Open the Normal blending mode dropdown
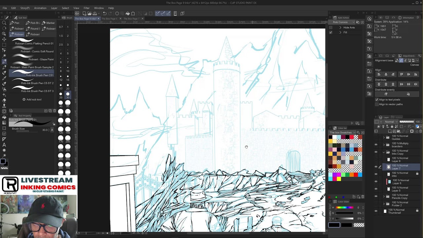 [391, 122]
